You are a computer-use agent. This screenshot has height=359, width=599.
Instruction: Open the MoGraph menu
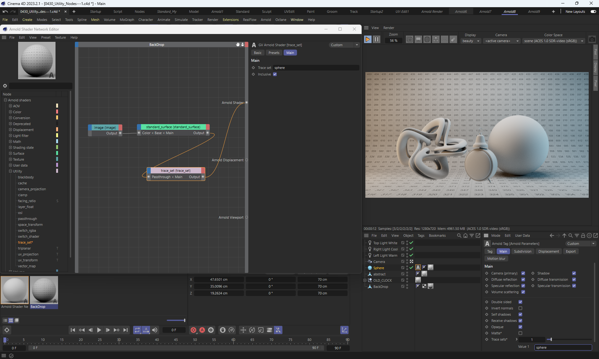point(127,20)
